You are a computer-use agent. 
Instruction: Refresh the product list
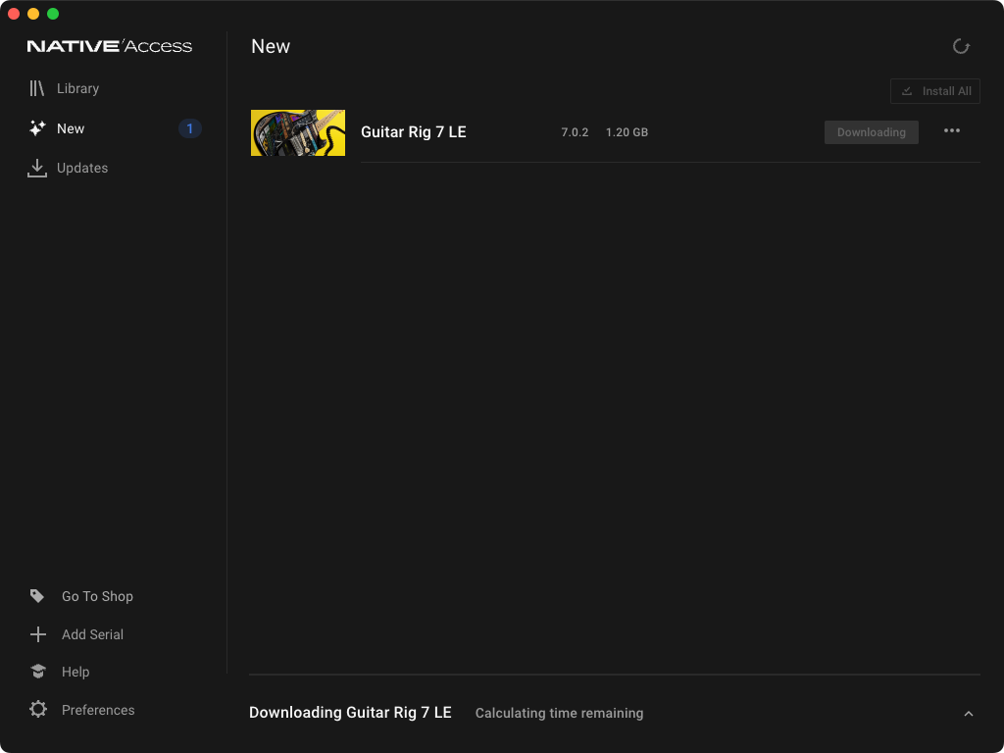[961, 46]
